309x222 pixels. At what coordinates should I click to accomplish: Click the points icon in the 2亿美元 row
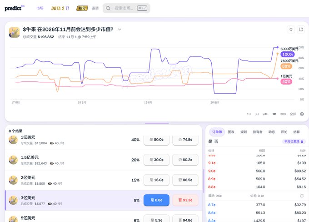point(50,183)
